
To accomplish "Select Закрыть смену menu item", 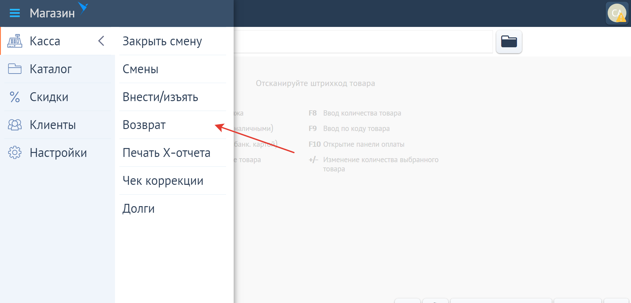I will 173,41.
